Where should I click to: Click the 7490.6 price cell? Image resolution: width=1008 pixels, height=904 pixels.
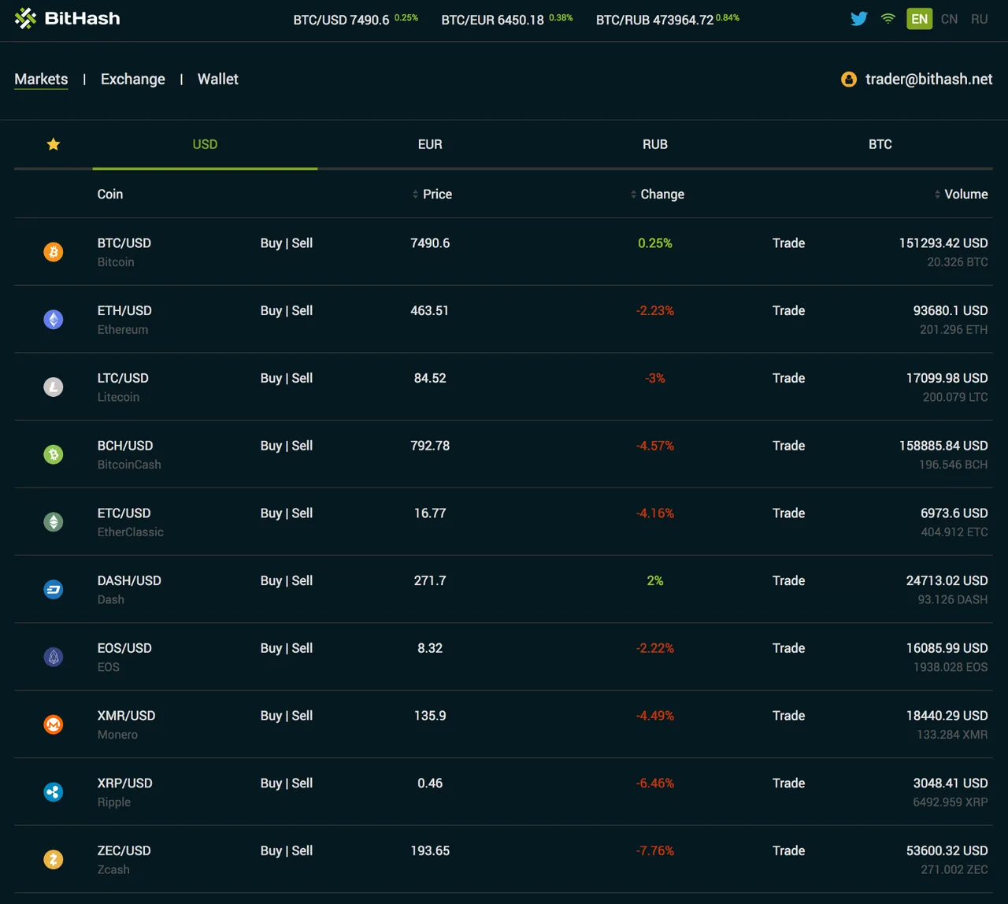[430, 243]
